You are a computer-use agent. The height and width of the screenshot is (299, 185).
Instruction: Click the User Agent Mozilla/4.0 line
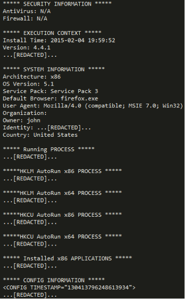(x=93, y=106)
